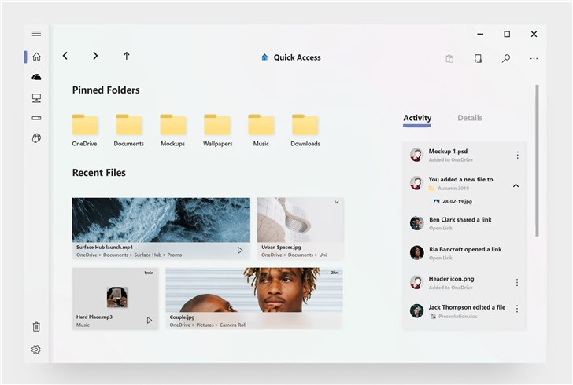Select the Activity tab
573x385 pixels.
pos(417,118)
